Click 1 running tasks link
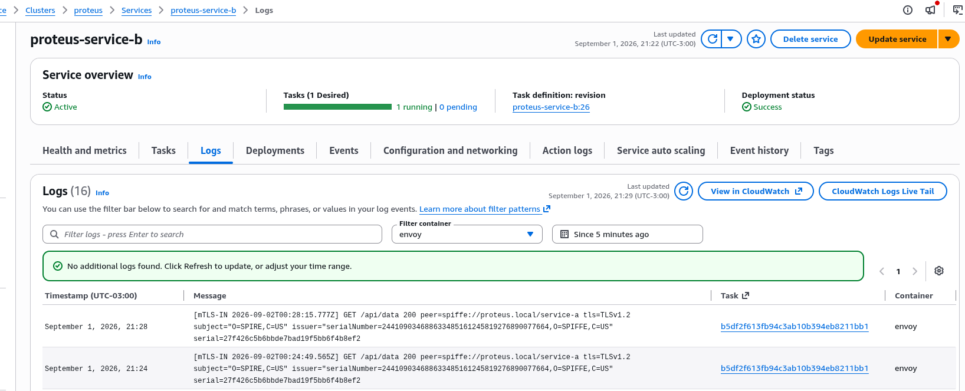 [414, 107]
